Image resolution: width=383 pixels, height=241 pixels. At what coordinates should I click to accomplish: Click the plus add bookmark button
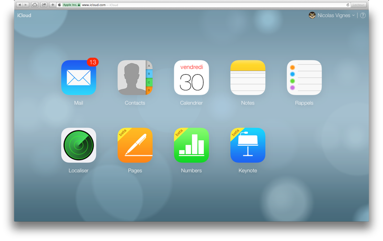[53, 5]
